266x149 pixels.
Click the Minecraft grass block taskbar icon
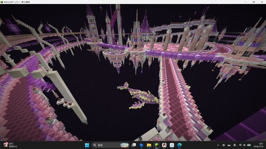coord(157,145)
